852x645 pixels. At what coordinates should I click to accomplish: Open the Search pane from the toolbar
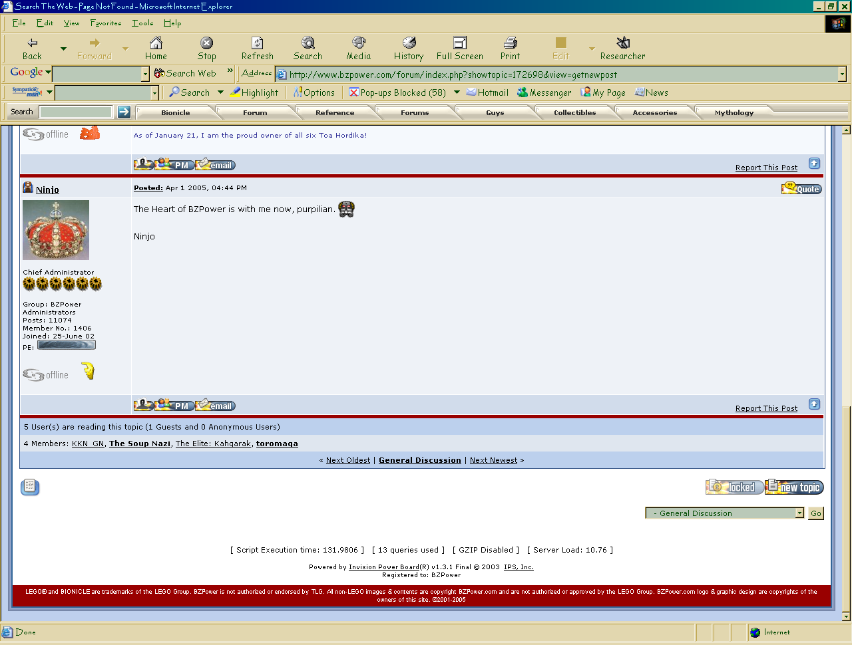click(308, 49)
